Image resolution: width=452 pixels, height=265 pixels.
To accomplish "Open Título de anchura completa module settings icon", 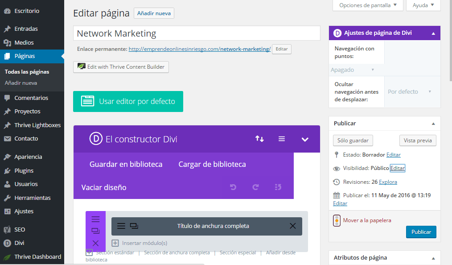I will (121, 226).
